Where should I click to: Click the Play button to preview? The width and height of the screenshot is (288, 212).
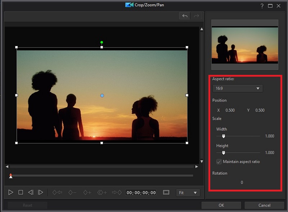(11, 193)
